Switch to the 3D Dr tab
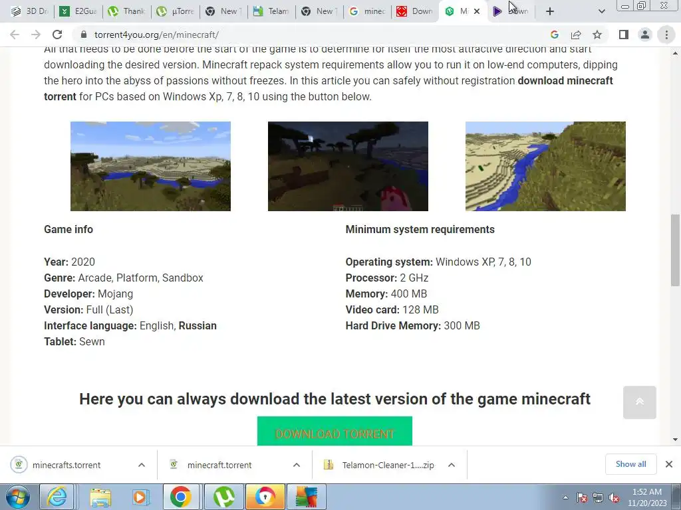The height and width of the screenshot is (510, 681). (29, 11)
